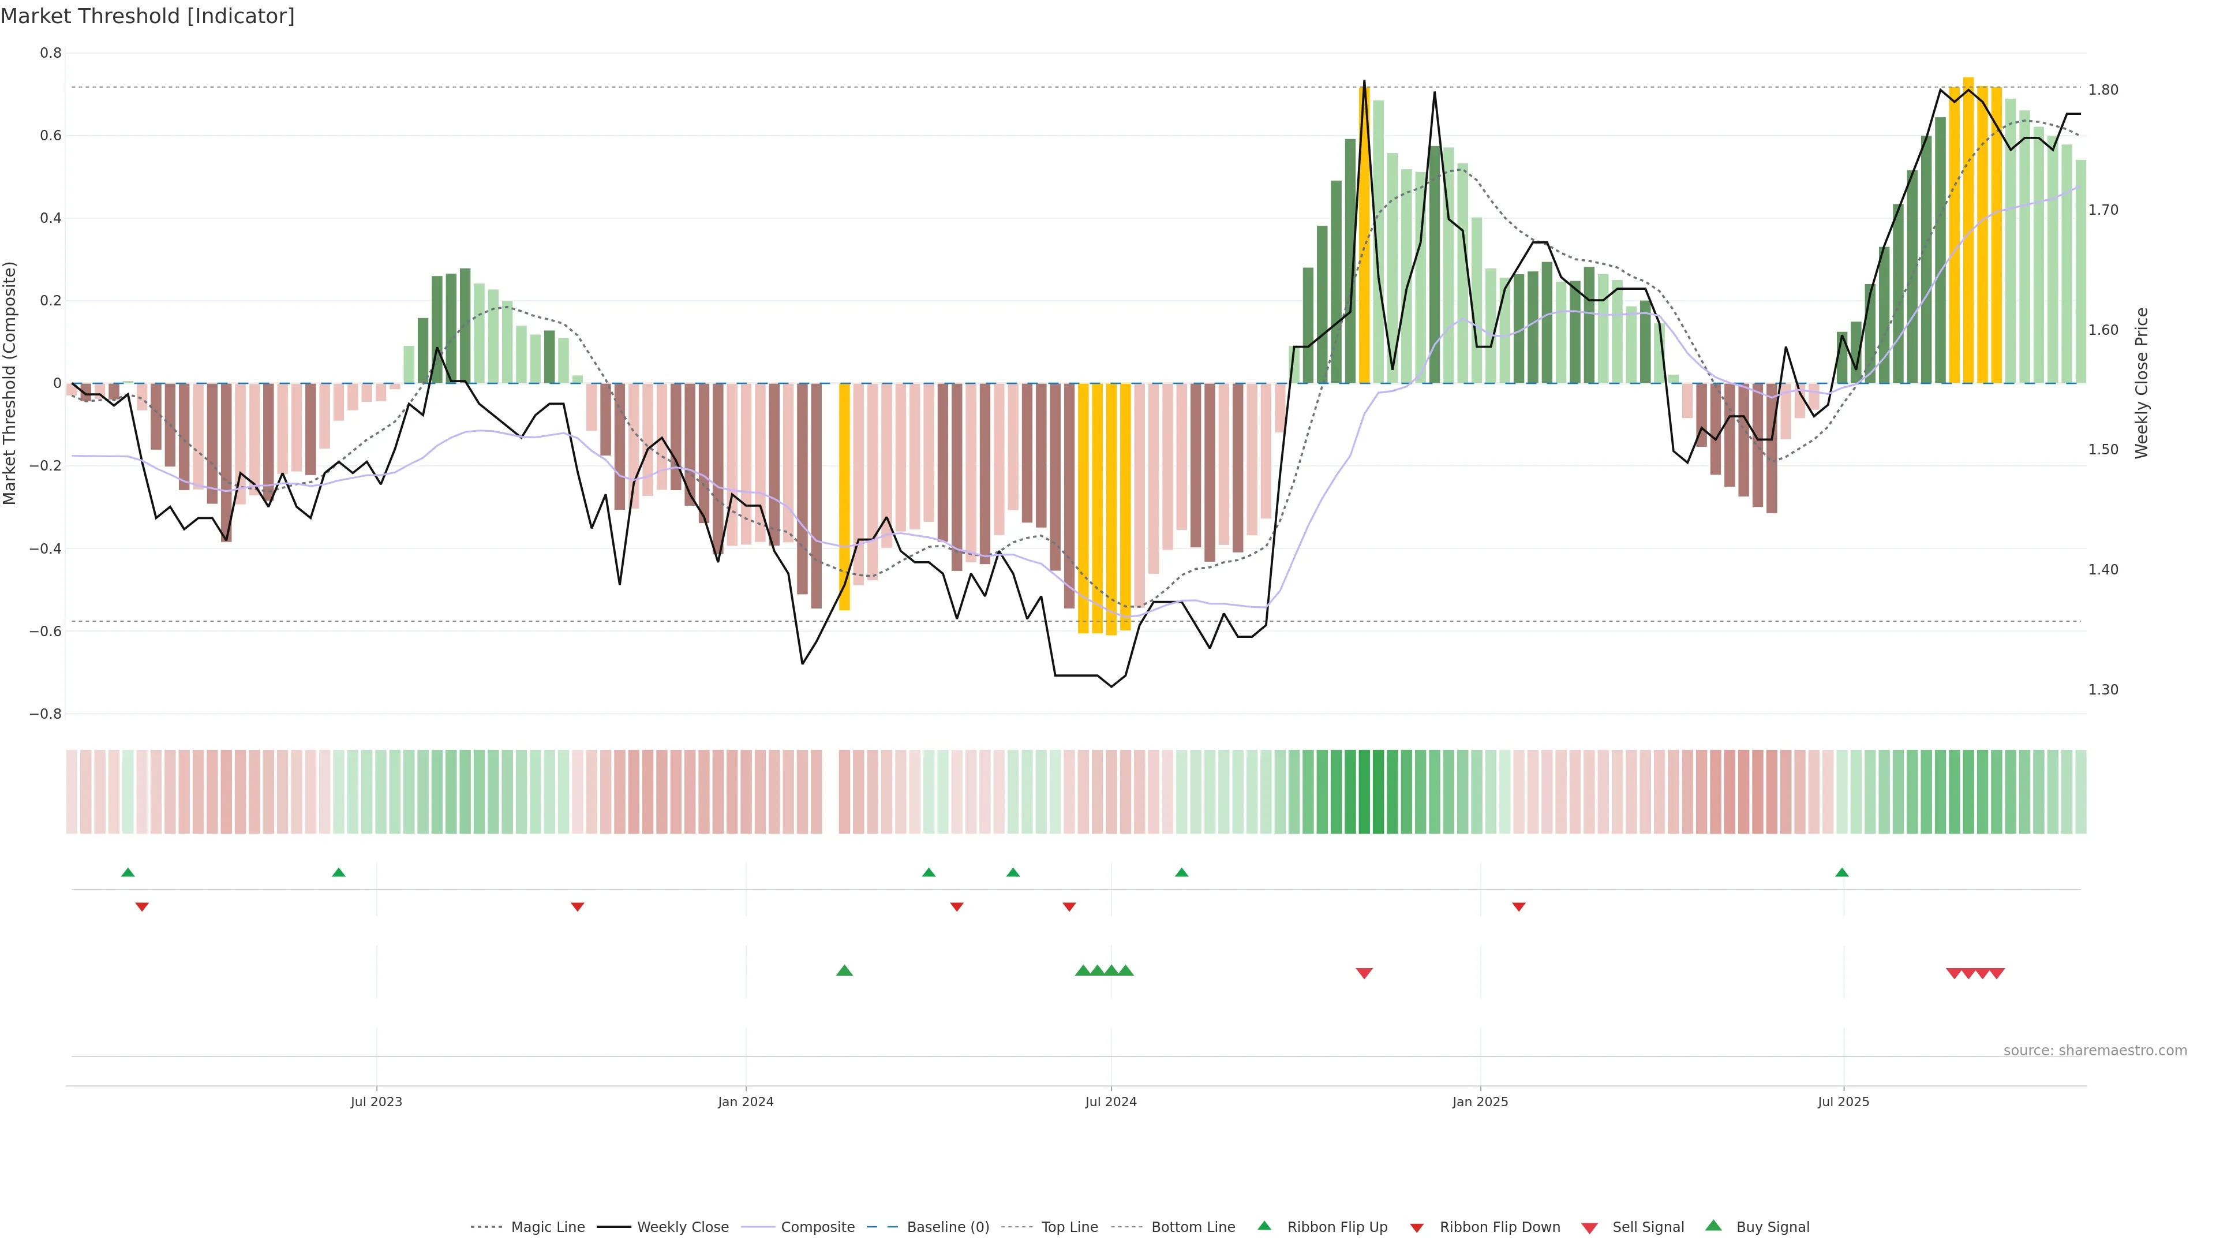This screenshot has width=2216, height=1247.
Task: Click the ribbon flip down marker after Jan 2025
Action: tap(1518, 907)
